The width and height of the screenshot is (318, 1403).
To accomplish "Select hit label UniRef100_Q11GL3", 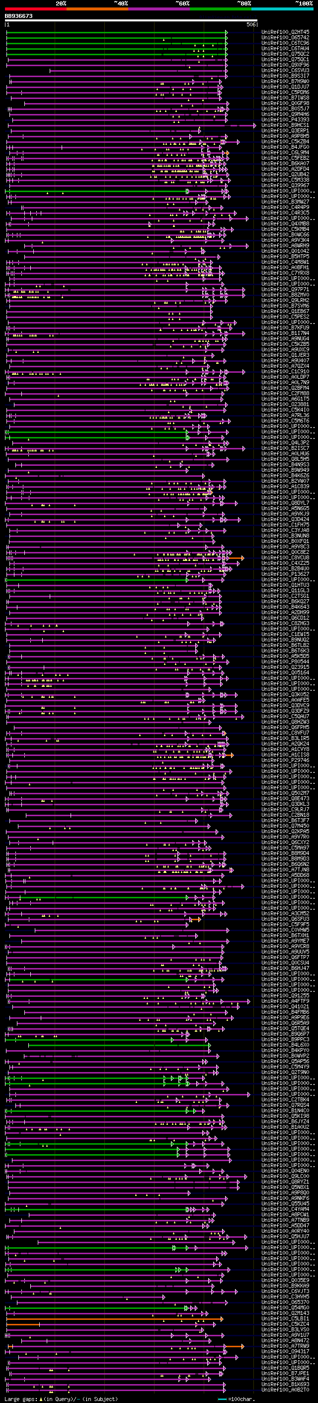I will [285, 590].
